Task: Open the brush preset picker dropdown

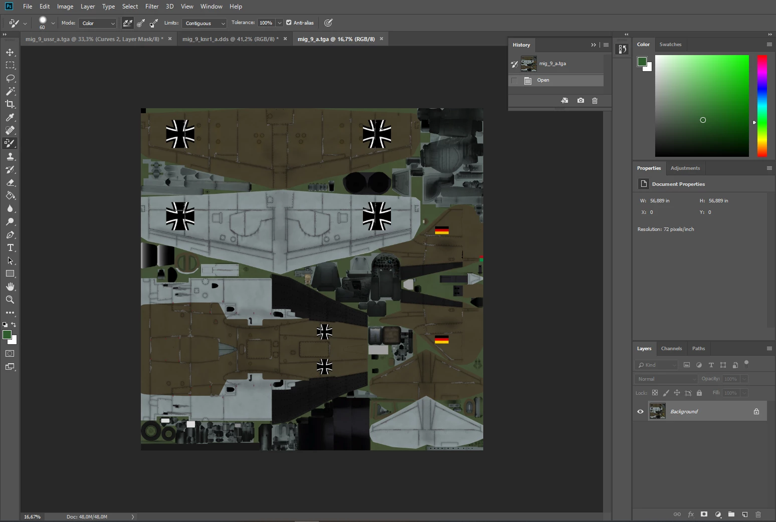Action: (x=53, y=23)
